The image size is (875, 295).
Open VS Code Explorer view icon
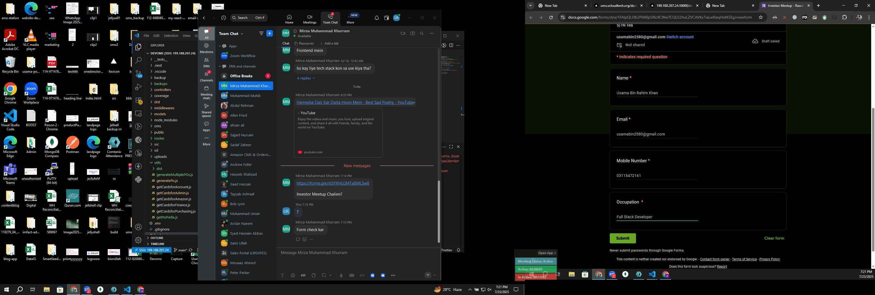tap(138, 47)
